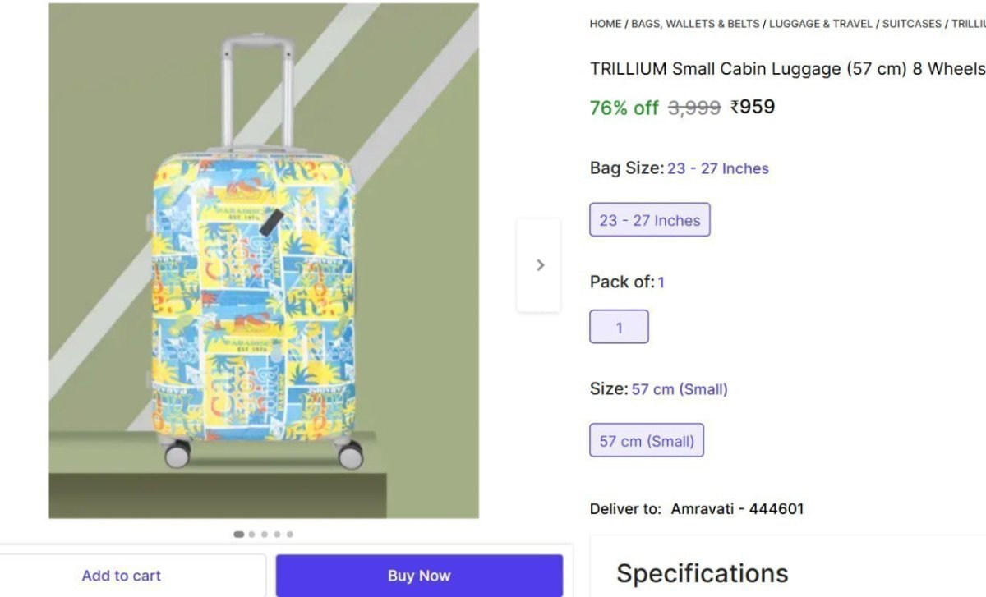The image size is (986, 597).
Task: Click the last image carousel dot
Action: click(x=289, y=534)
